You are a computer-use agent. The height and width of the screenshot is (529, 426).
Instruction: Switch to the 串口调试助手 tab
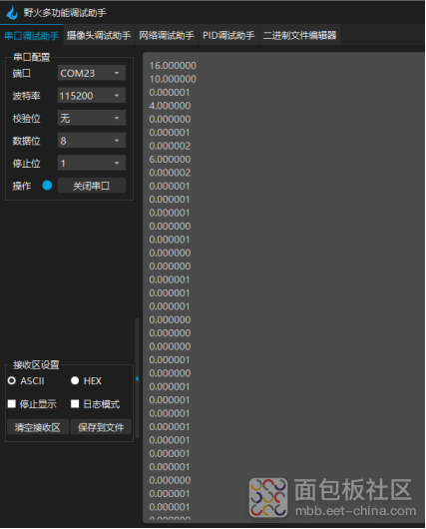click(x=31, y=35)
